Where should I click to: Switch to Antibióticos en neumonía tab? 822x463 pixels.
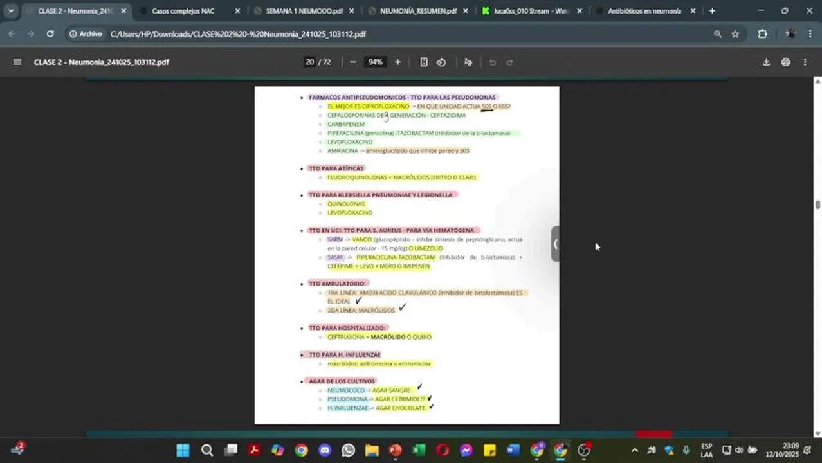click(644, 11)
